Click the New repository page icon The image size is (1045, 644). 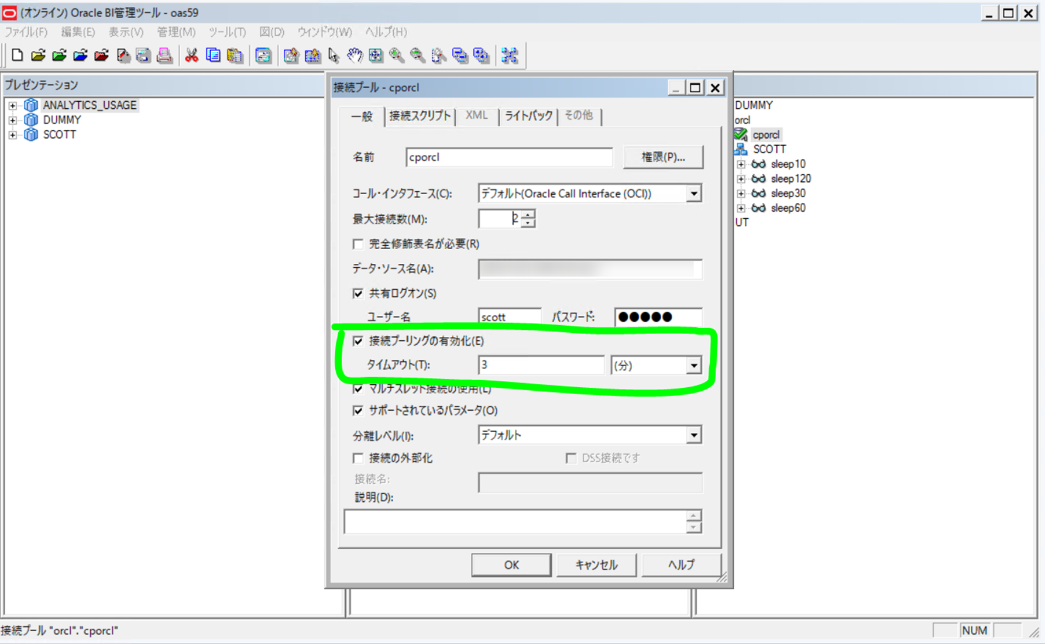pos(18,56)
